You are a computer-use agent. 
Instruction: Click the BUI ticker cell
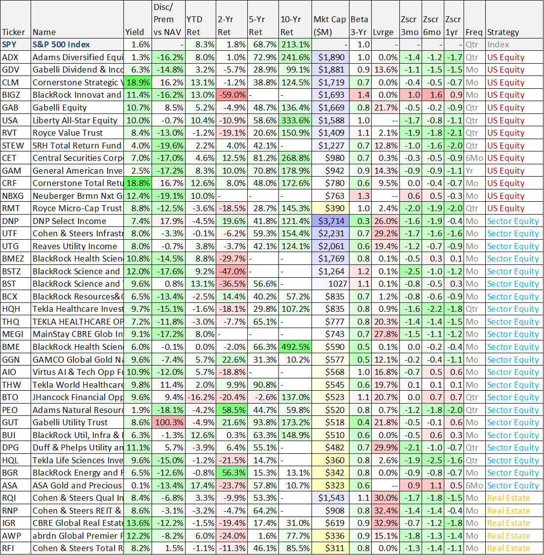tap(16, 435)
